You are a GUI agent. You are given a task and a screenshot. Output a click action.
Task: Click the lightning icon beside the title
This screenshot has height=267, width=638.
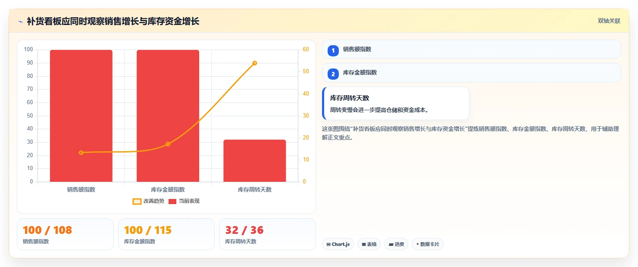[20, 21]
